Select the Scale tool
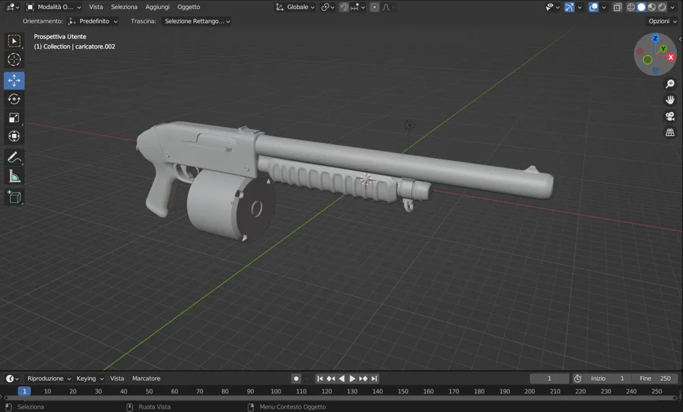Screen dimensions: 683x412 pyautogui.click(x=14, y=118)
